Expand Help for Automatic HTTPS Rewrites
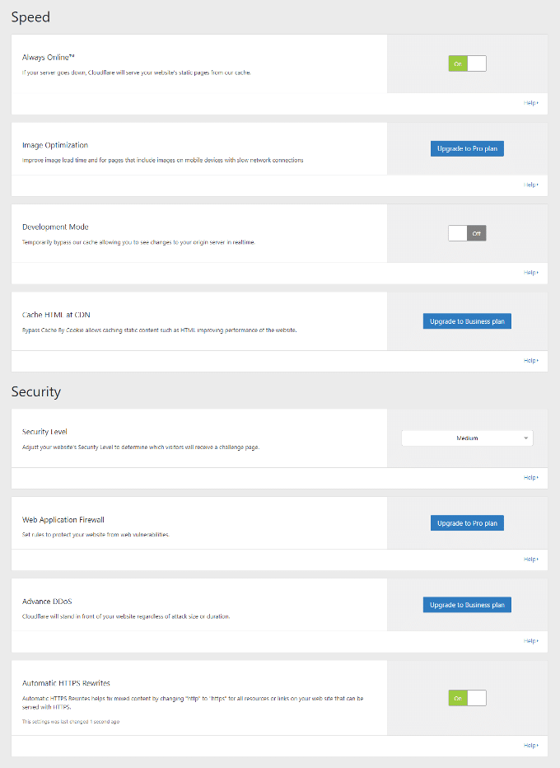This screenshot has width=560, height=768. (x=530, y=746)
